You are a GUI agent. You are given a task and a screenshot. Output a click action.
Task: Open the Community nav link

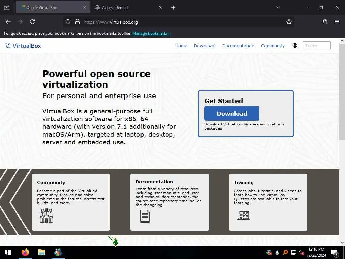[273, 46]
